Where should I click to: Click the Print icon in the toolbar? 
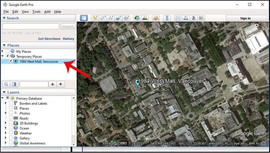point(186,18)
